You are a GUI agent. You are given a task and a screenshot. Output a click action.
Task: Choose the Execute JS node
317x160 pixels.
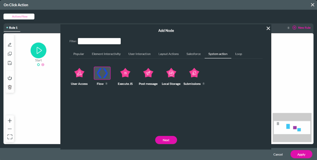tap(125, 73)
